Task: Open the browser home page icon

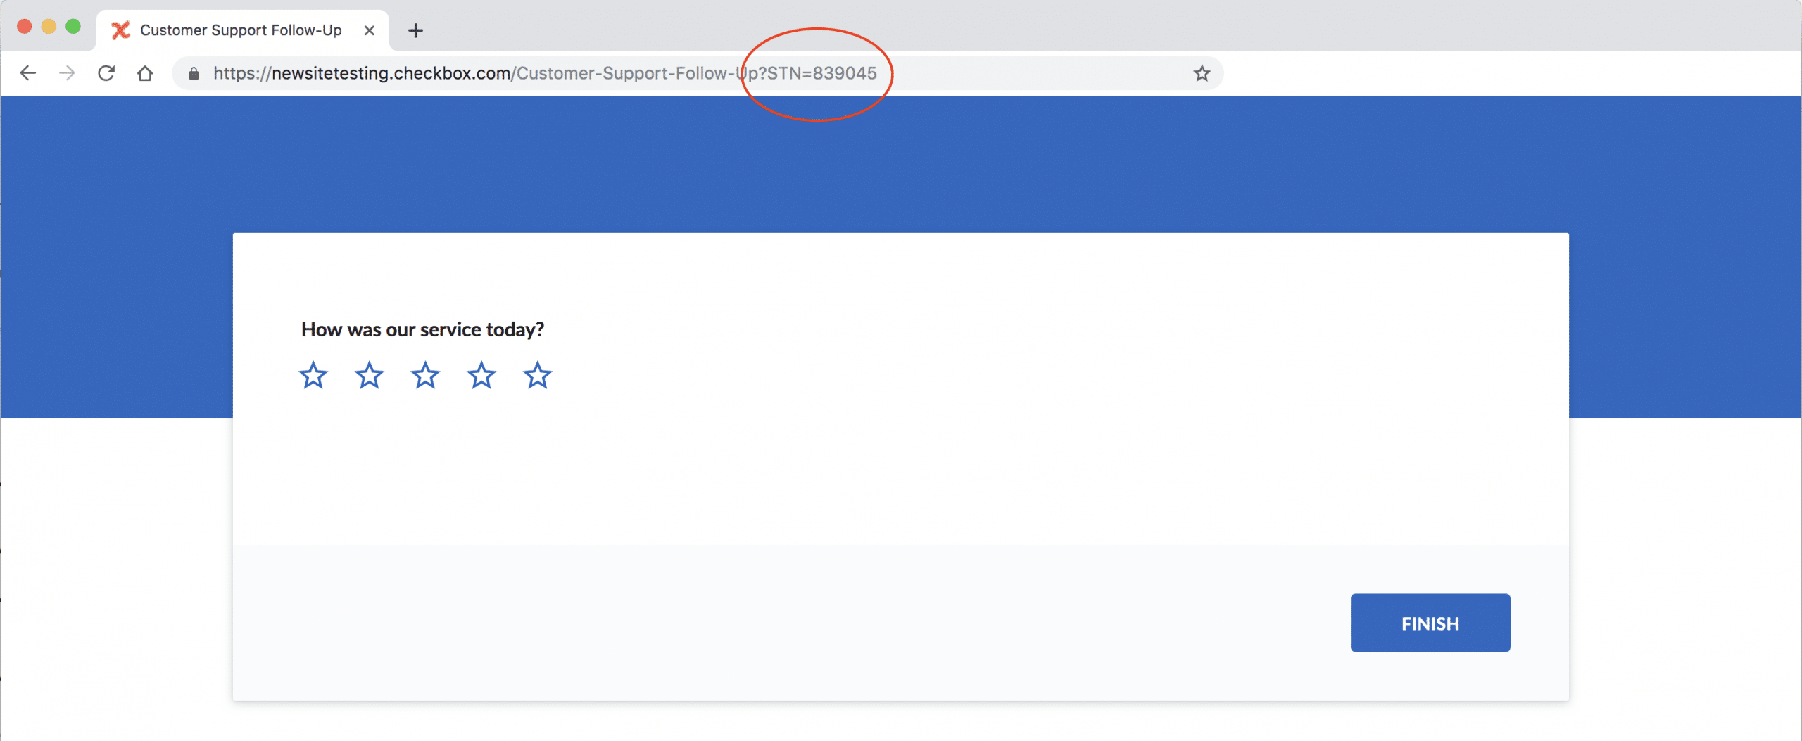Action: click(x=145, y=73)
